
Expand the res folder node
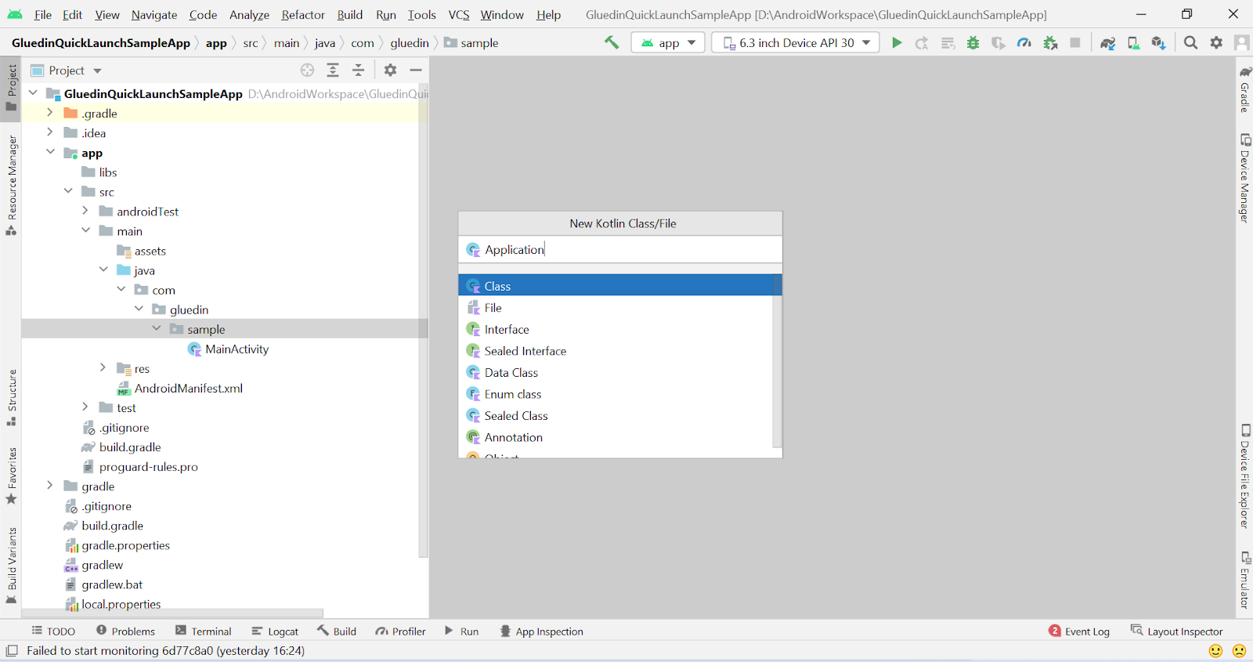103,367
